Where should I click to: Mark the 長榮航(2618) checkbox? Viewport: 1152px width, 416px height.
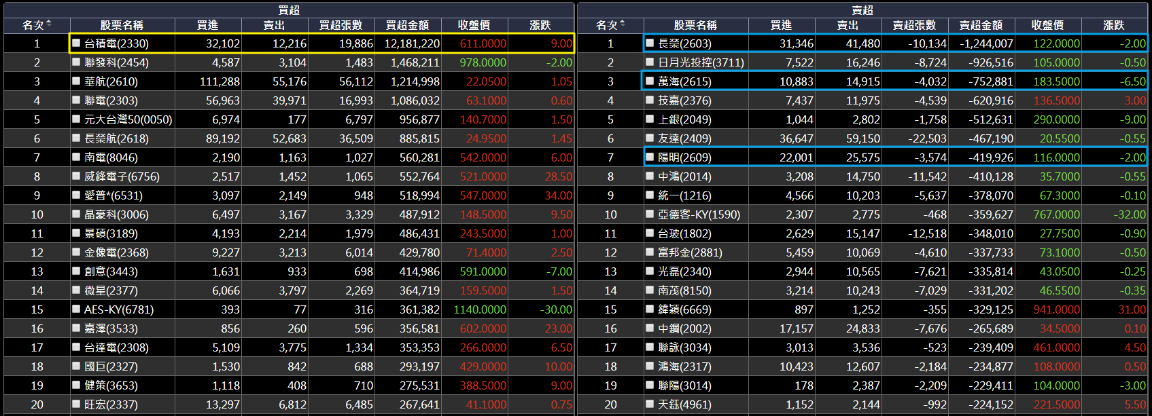tap(77, 138)
